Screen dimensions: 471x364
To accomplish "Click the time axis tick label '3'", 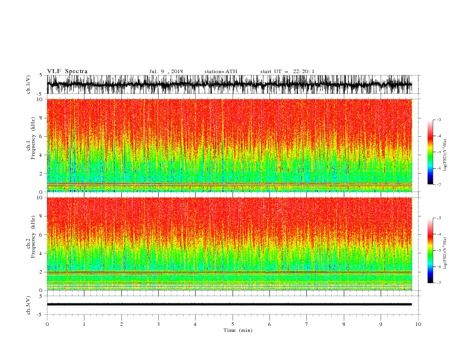I will pyautogui.click(x=158, y=324).
